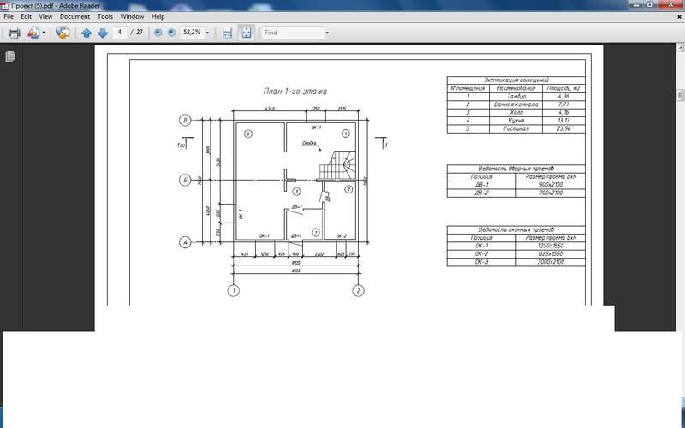This screenshot has height=428, width=685.
Task: Click the area value '23,96'
Action: tap(563, 129)
